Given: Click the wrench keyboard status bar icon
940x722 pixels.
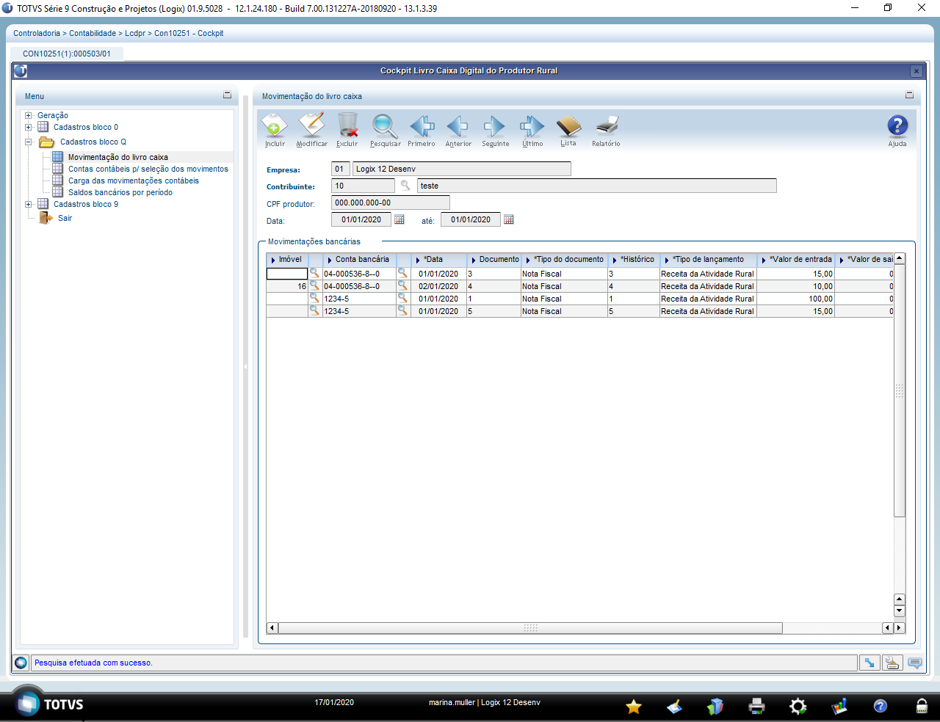Looking at the screenshot, I should click(892, 663).
